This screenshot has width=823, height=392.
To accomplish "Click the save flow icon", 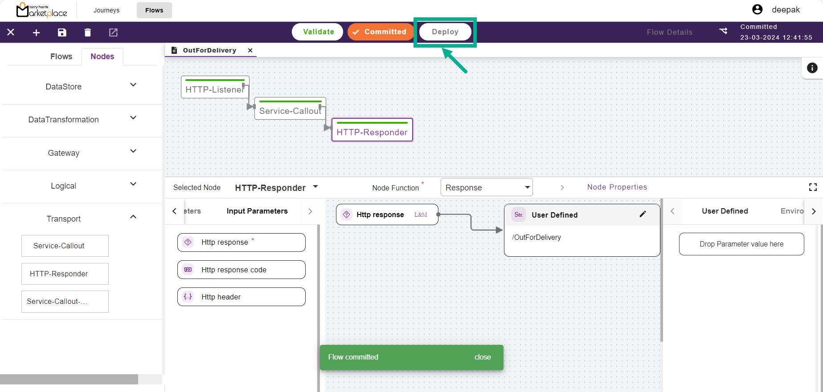I will 62,32.
